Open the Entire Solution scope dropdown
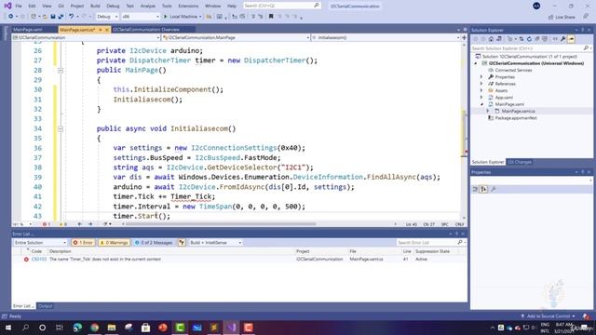 tap(40, 242)
